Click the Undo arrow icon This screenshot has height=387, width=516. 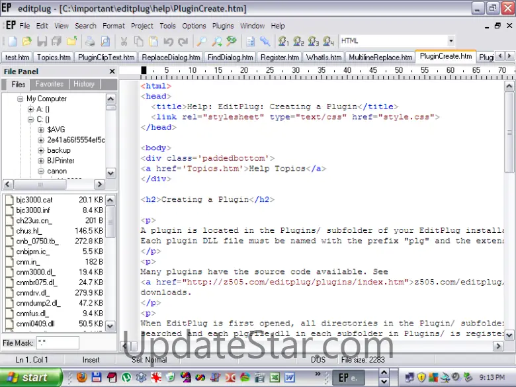pyautogui.click(x=168, y=41)
